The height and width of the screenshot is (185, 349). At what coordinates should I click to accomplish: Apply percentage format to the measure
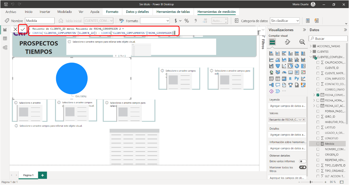click(x=186, y=21)
